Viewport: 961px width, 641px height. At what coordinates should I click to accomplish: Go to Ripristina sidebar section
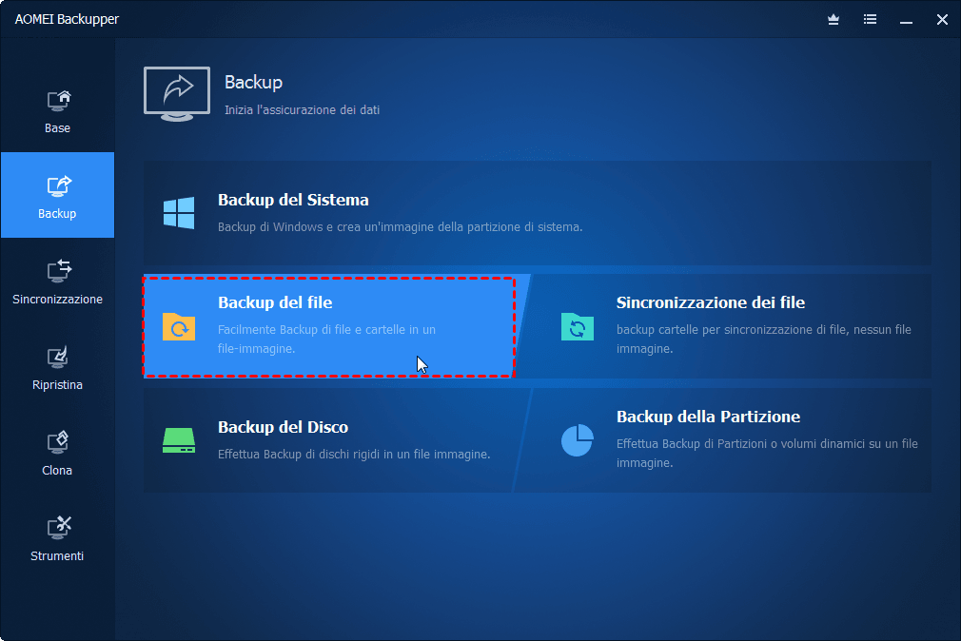58,368
